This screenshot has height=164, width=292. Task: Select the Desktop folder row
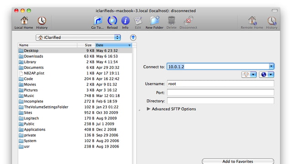pyautogui.click(x=75, y=51)
